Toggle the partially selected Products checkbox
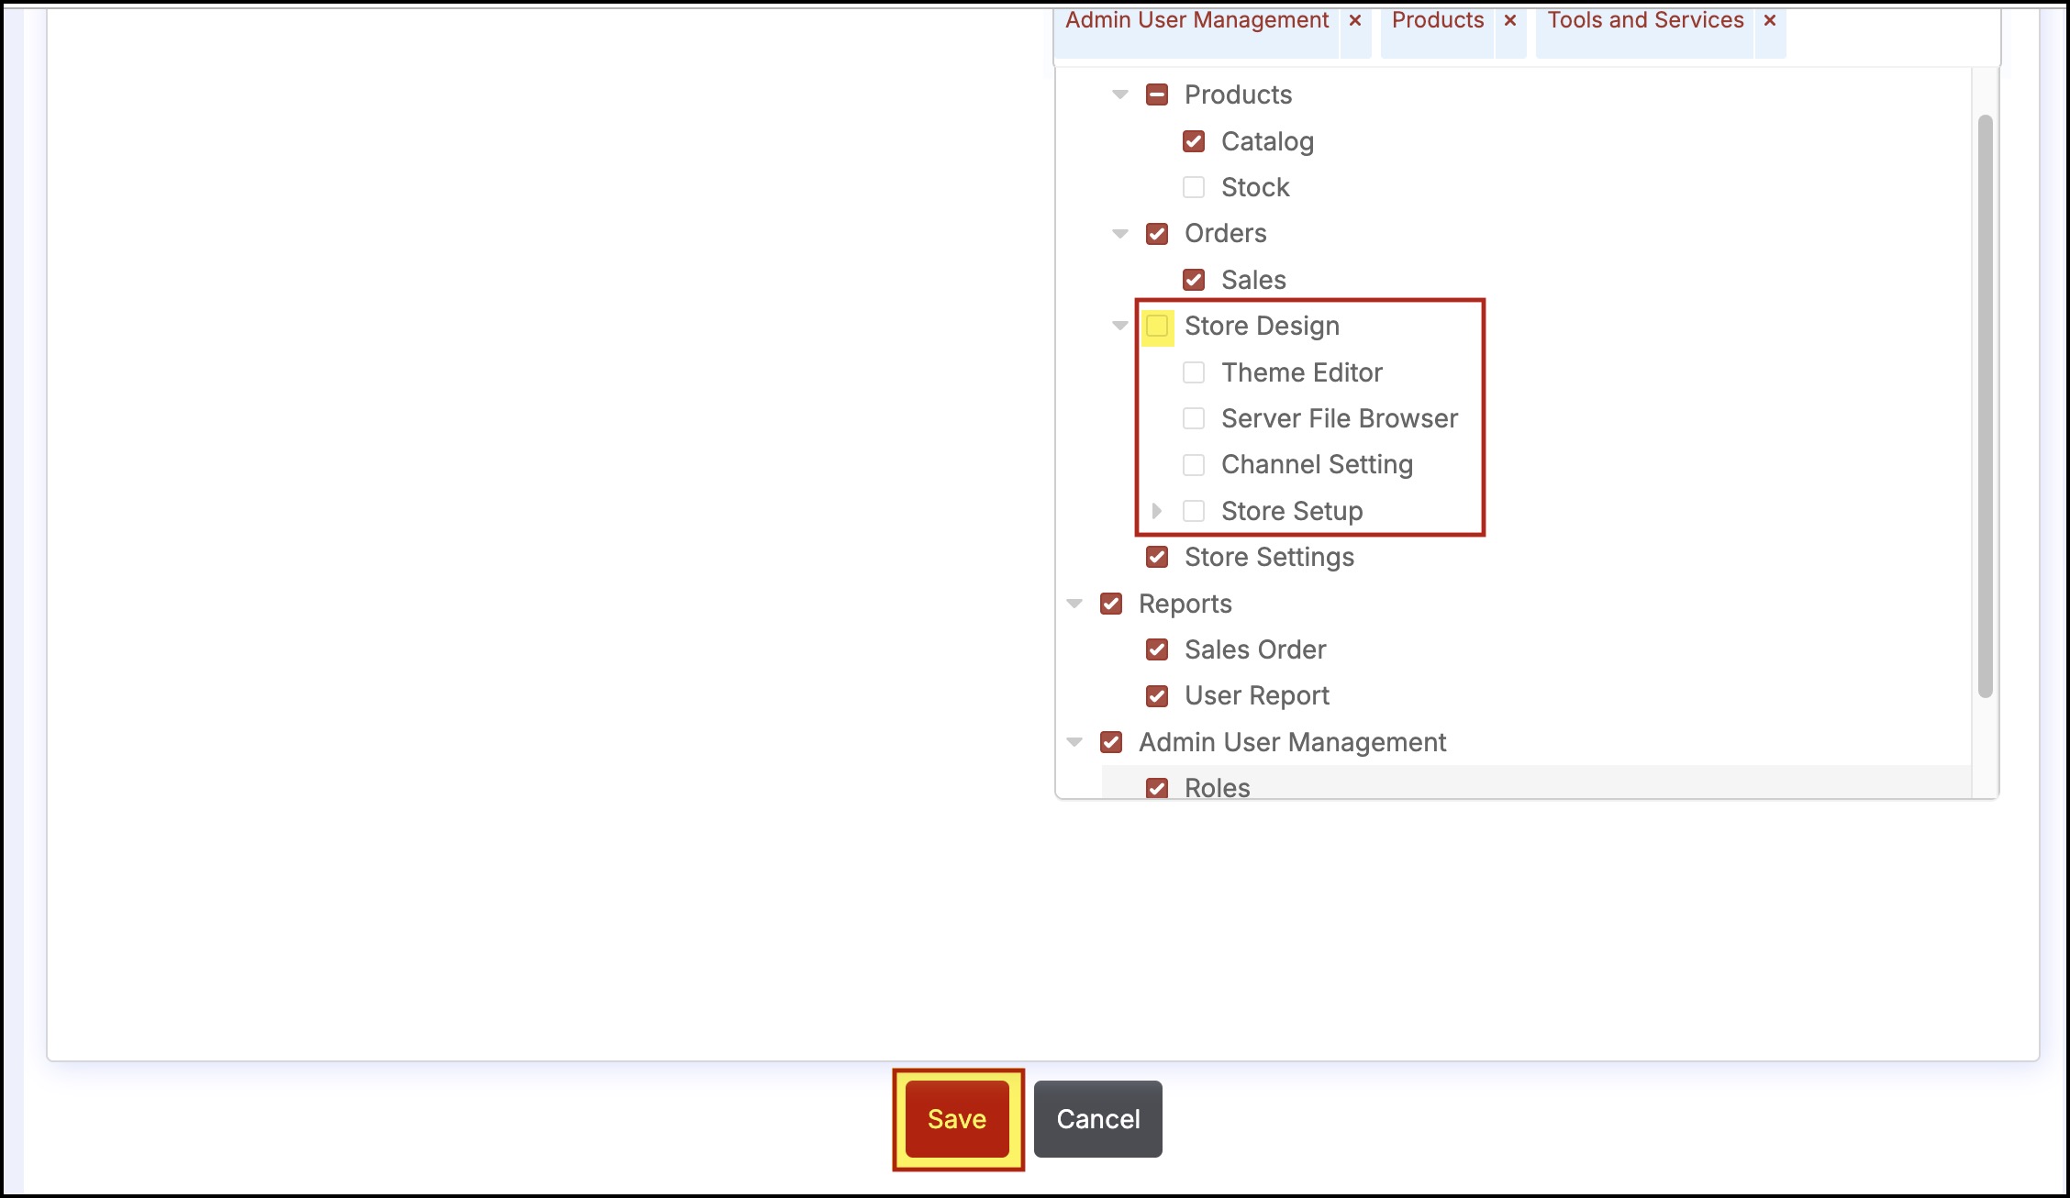 point(1157,94)
